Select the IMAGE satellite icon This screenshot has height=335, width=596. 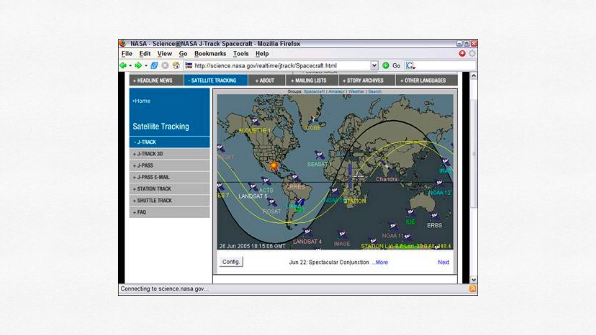pyautogui.click(x=342, y=234)
